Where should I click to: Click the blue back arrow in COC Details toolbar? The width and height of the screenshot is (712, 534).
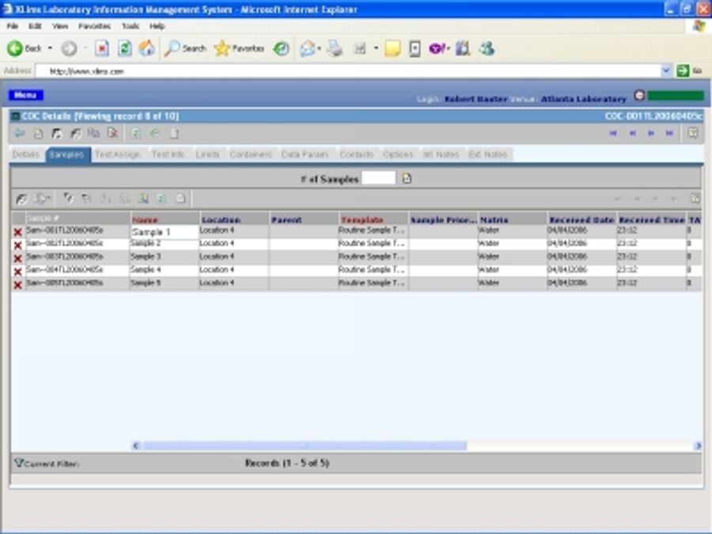coord(19,134)
